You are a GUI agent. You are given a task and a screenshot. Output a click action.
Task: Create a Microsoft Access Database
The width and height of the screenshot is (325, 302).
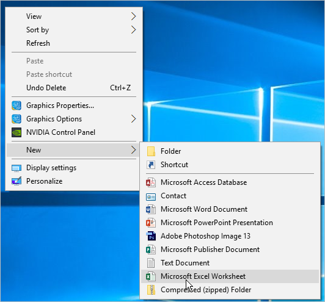(230, 182)
